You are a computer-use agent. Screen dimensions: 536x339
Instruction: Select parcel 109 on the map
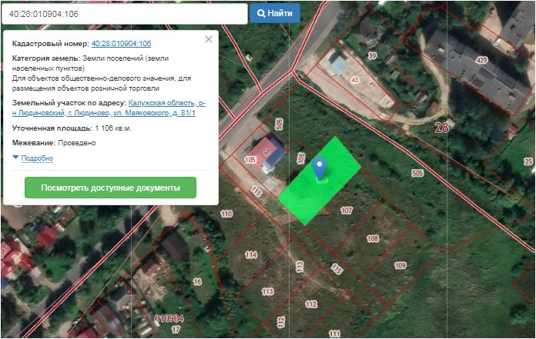tap(400, 265)
